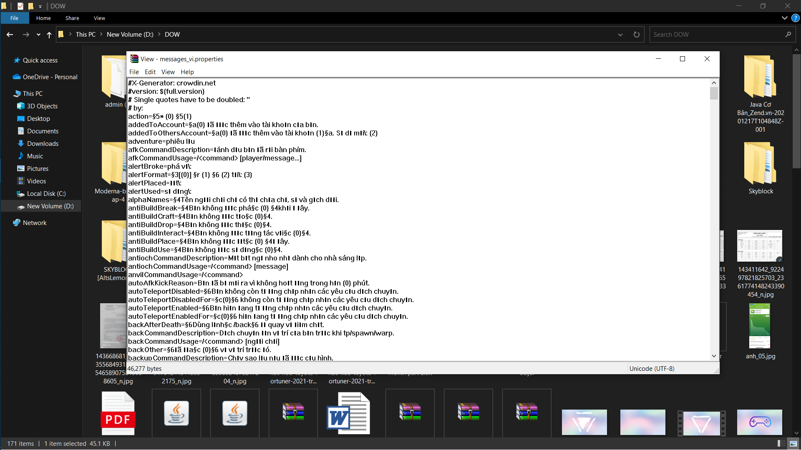Open the anh_05.jpg thumbnail

(760, 326)
